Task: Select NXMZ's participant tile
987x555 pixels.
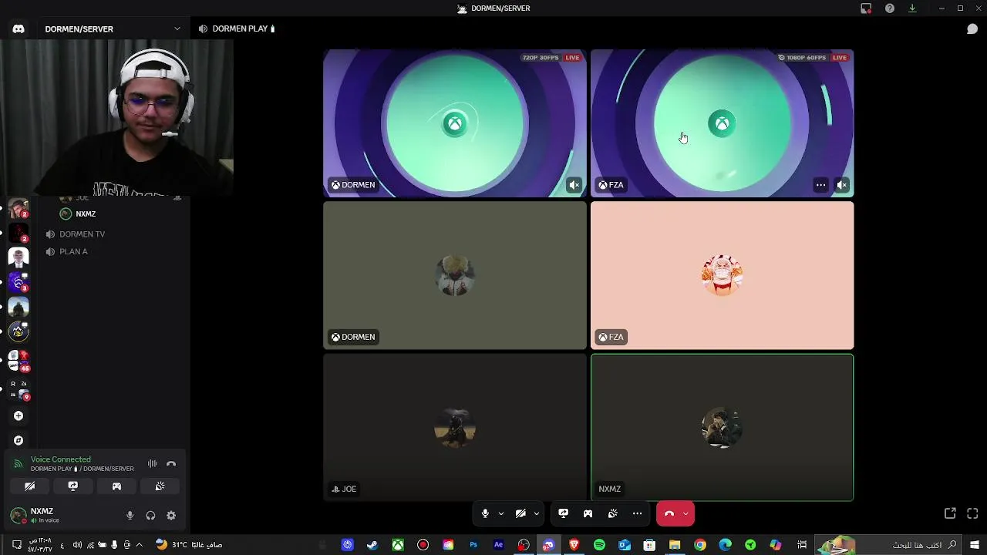Action: point(722,427)
